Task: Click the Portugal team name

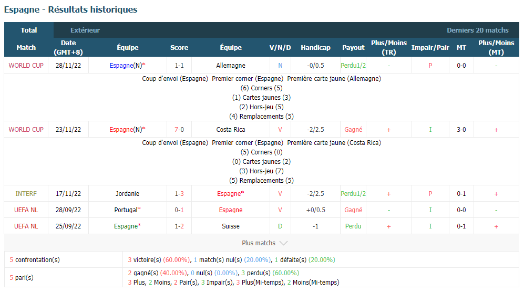Action: 127,210
